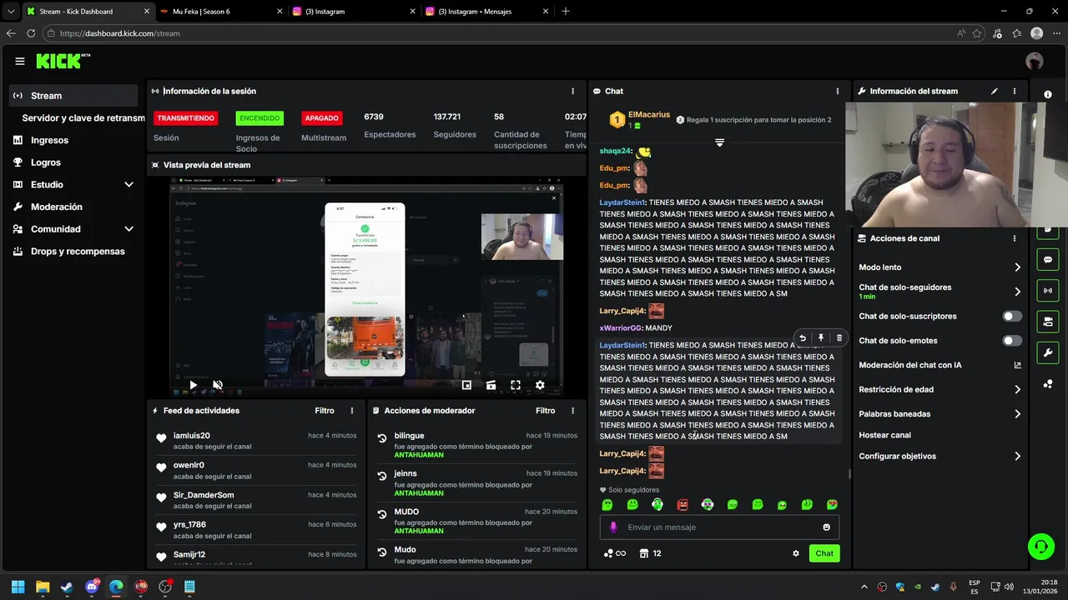Open the info icon in right toolbar
Image resolution: width=1068 pixels, height=600 pixels.
[1048, 94]
